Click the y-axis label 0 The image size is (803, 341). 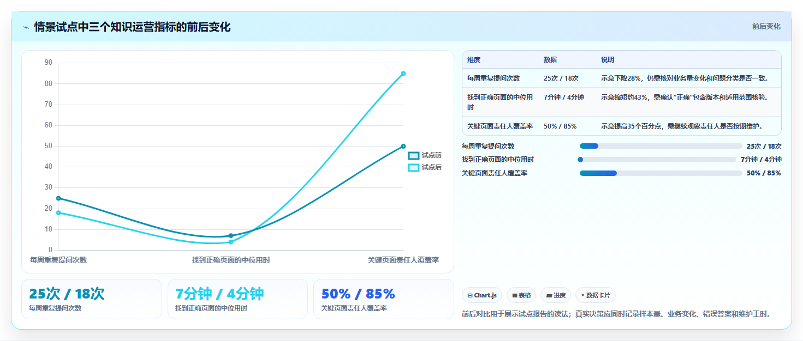pyautogui.click(x=50, y=250)
